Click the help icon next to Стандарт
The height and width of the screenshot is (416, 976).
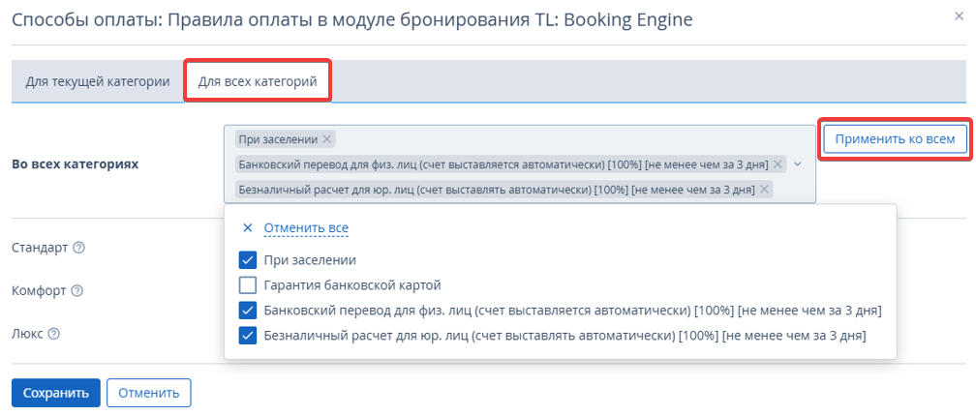78,248
